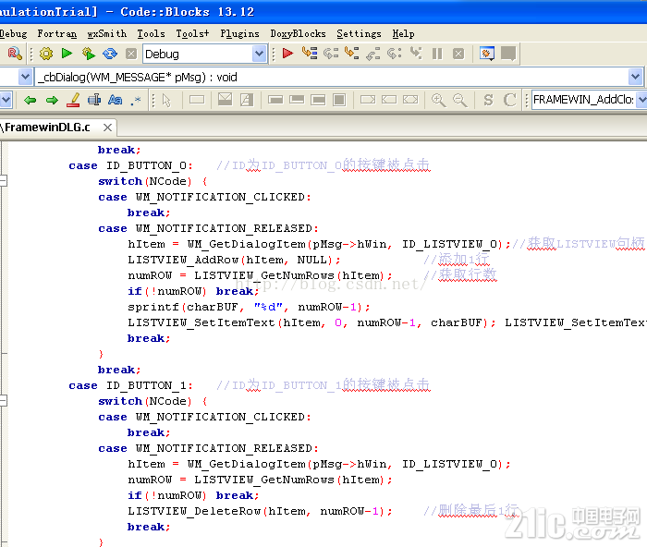Click the line 'LISTVIEW_AddRow(hItem, NULL);'
The width and height of the screenshot is (647, 547).
tap(234, 260)
